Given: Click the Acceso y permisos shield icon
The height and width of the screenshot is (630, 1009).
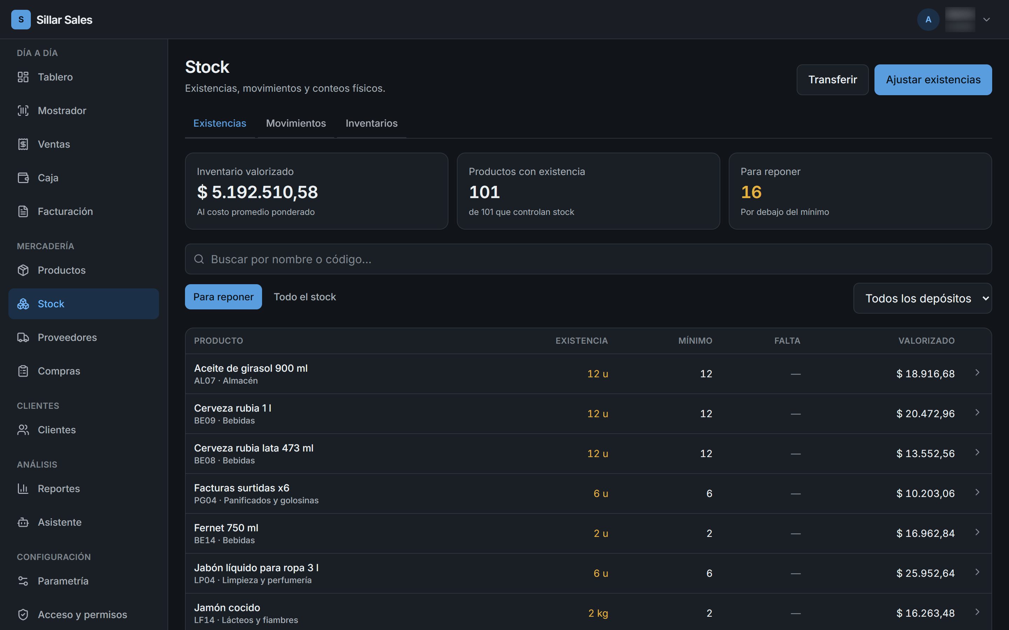Looking at the screenshot, I should [x=23, y=615].
